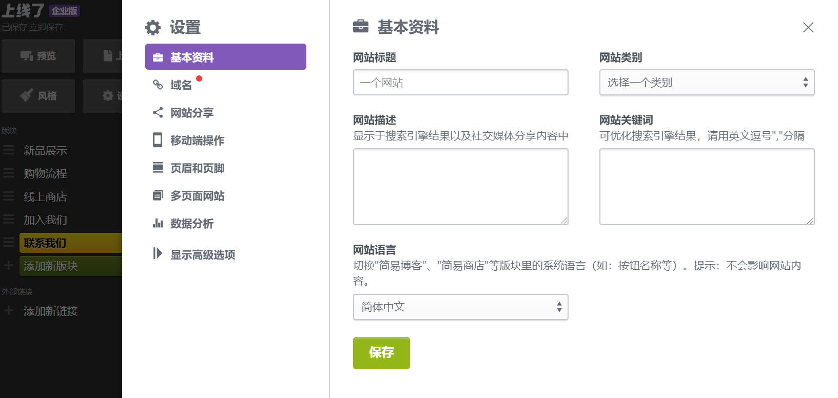Select the highlighted 联系我们 section
The height and width of the screenshot is (398, 838).
(x=71, y=243)
